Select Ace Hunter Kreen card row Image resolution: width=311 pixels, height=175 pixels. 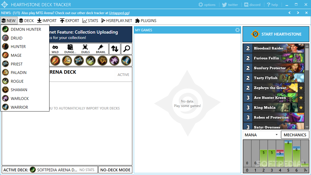click(274, 98)
